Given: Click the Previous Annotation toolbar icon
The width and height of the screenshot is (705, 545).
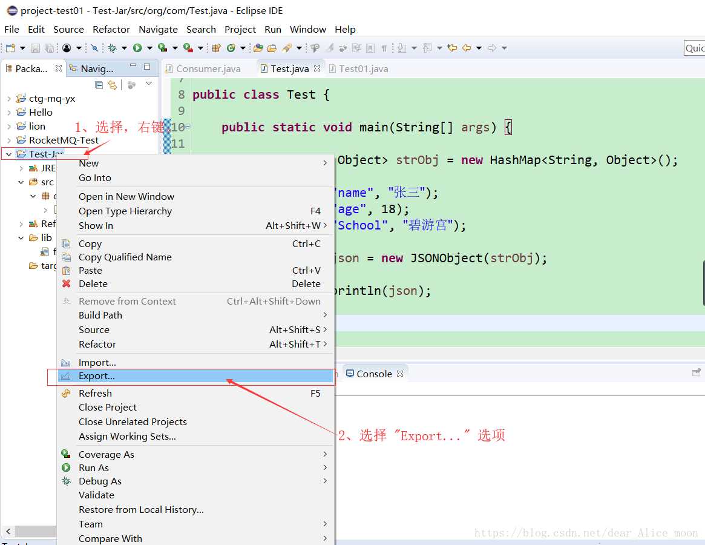Looking at the screenshot, I should 427,48.
